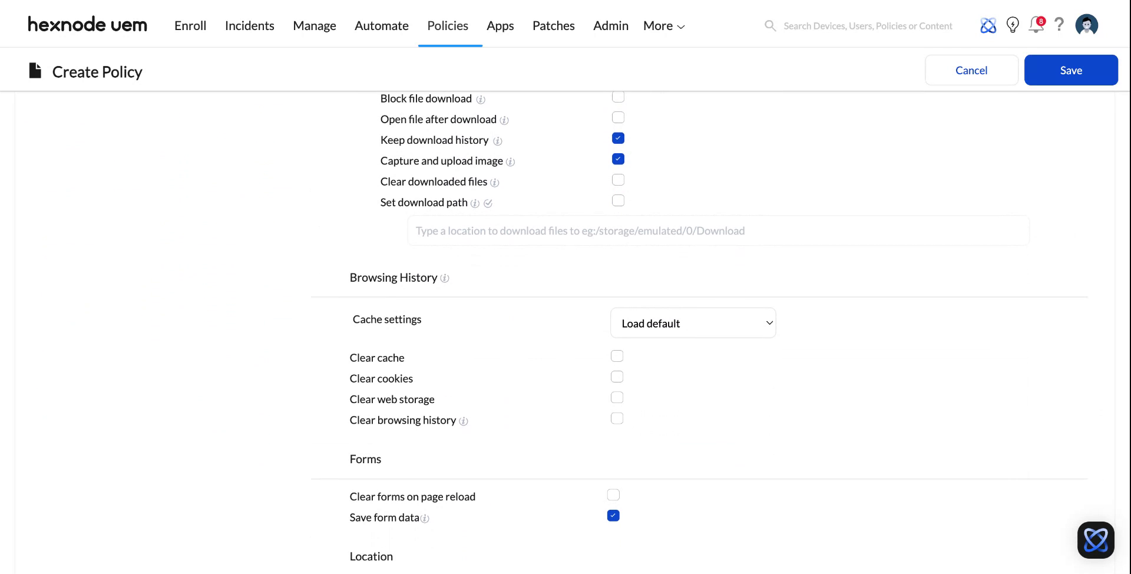The height and width of the screenshot is (574, 1131).
Task: Open the help question mark icon
Action: click(x=1059, y=25)
